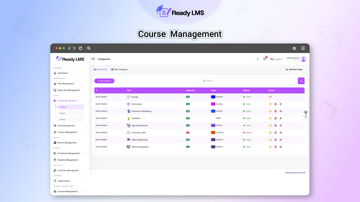Focus the Search input field

pyautogui.click(x=248, y=81)
